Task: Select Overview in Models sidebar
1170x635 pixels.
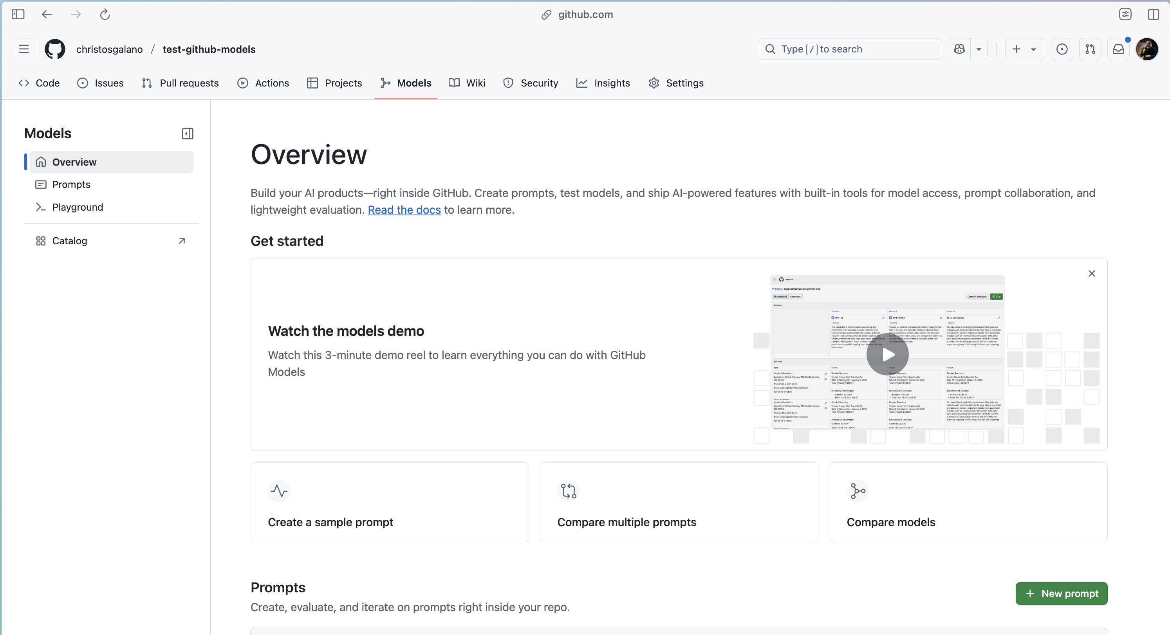Action: point(112,162)
